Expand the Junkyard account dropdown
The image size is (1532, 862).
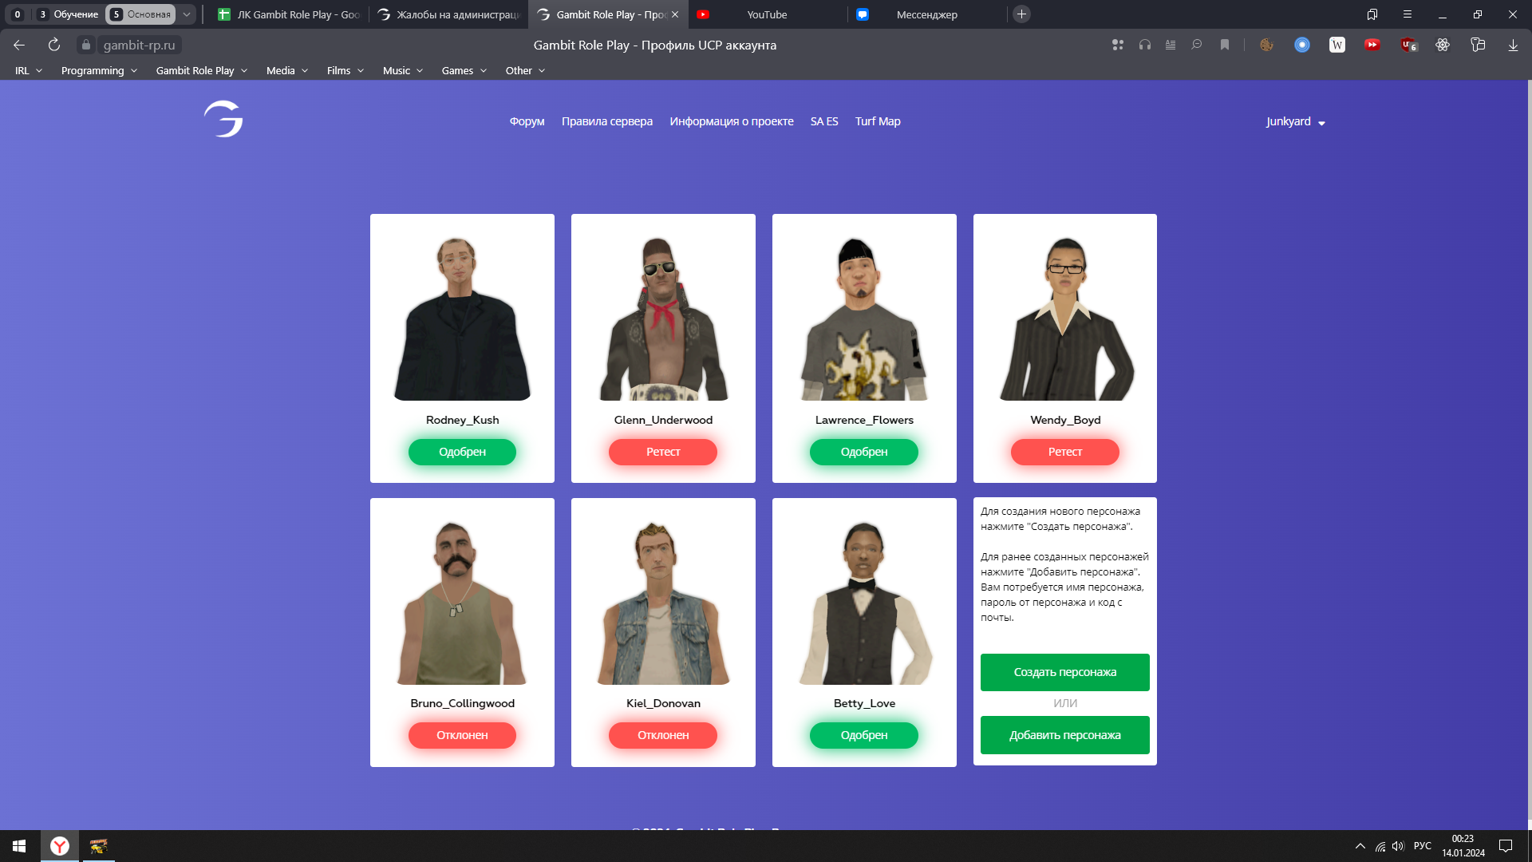1295,121
